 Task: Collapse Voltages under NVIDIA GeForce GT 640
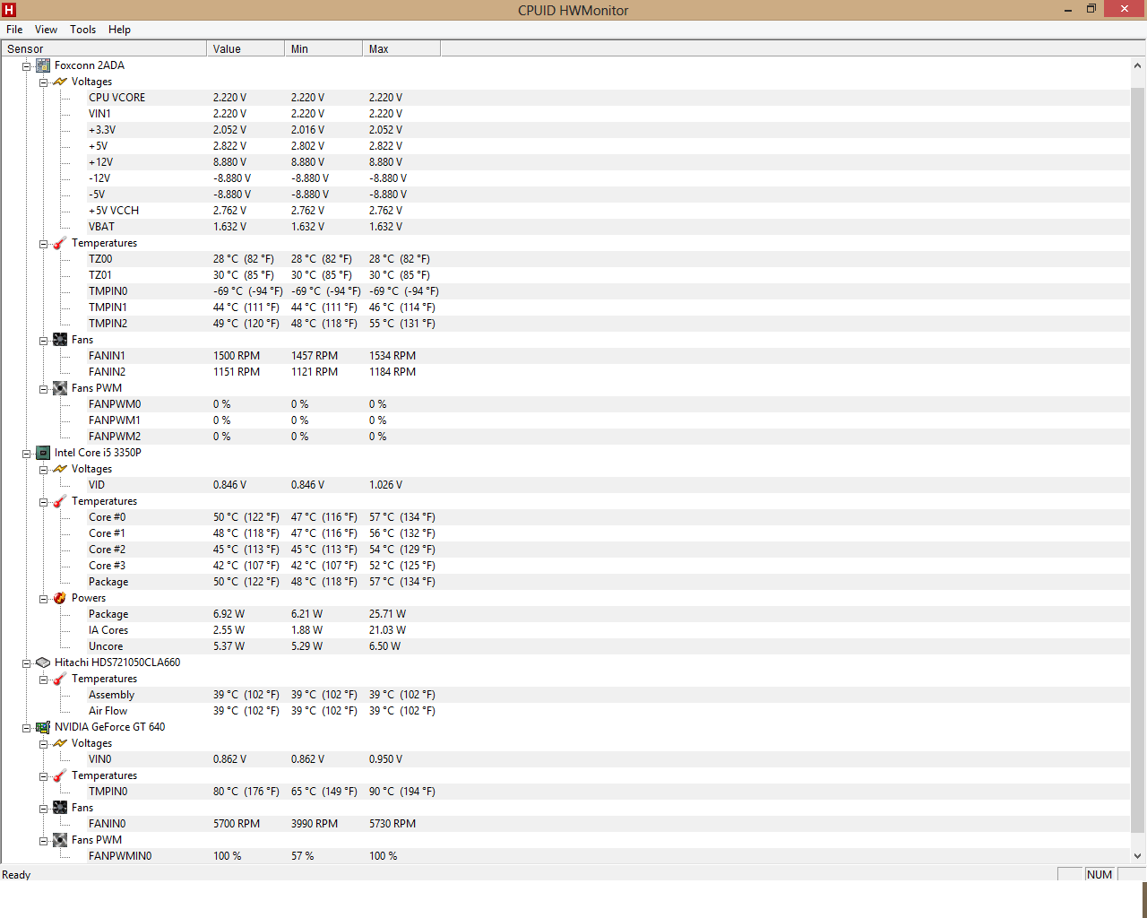43,744
